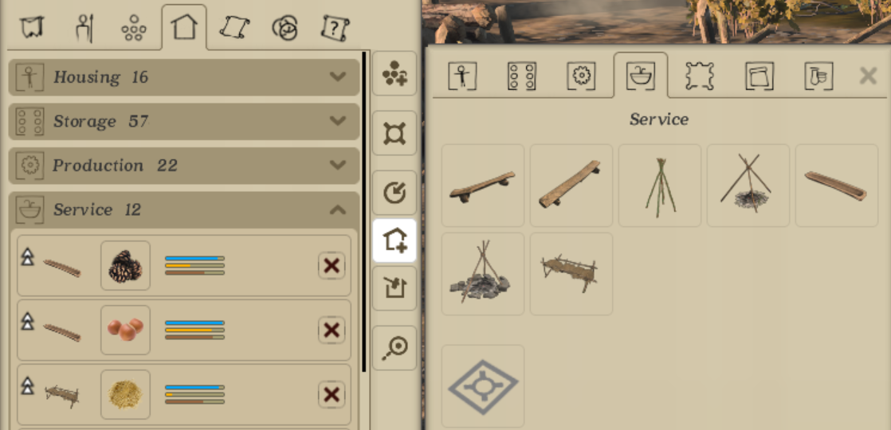Screen dimensions: 891x430
Task: Select the campfire tripod service building
Action: pos(748,186)
